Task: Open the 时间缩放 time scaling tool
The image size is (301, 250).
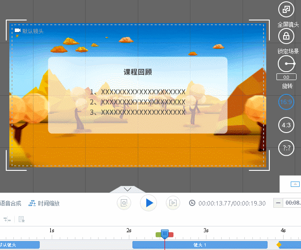Action: 44,203
